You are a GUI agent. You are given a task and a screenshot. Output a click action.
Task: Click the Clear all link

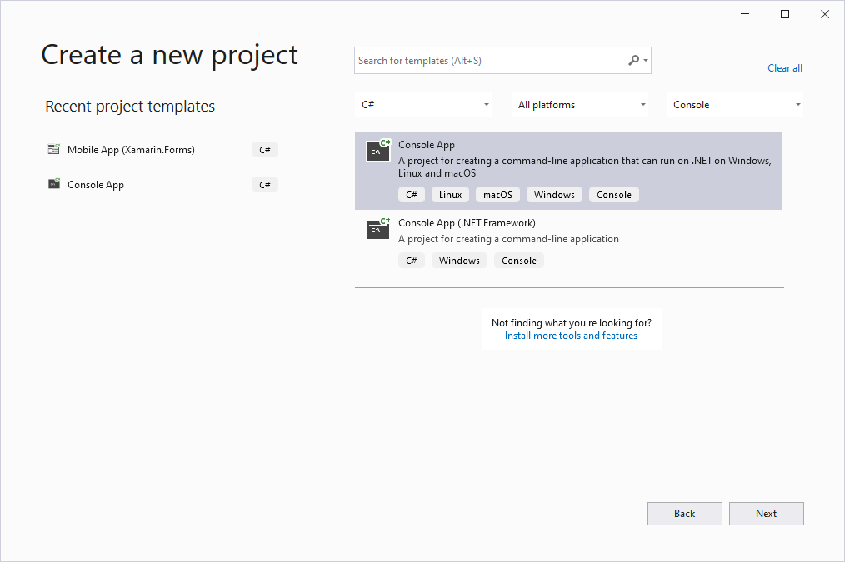pyautogui.click(x=785, y=68)
